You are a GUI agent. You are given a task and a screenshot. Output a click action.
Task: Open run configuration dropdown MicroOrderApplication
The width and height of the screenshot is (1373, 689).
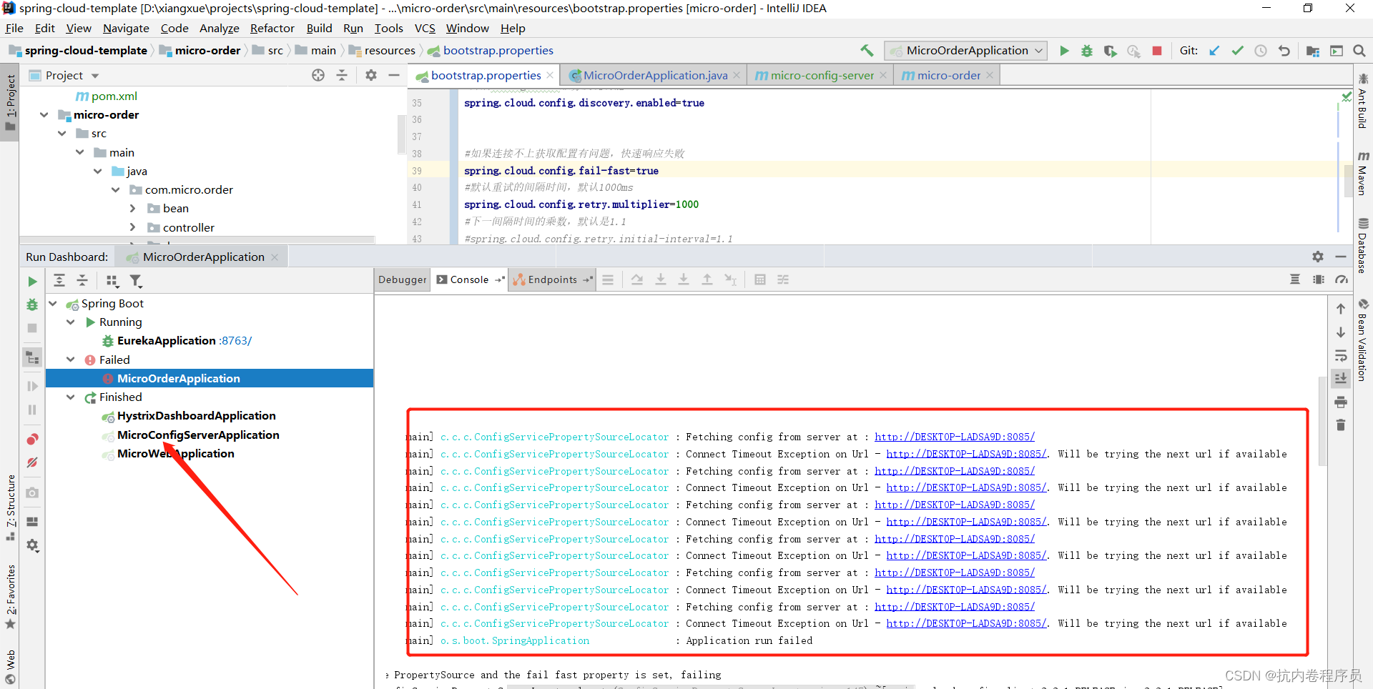pyautogui.click(x=966, y=51)
